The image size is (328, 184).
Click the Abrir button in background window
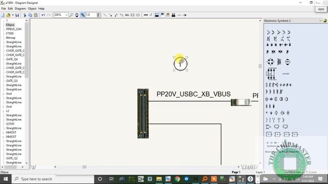click(x=321, y=9)
